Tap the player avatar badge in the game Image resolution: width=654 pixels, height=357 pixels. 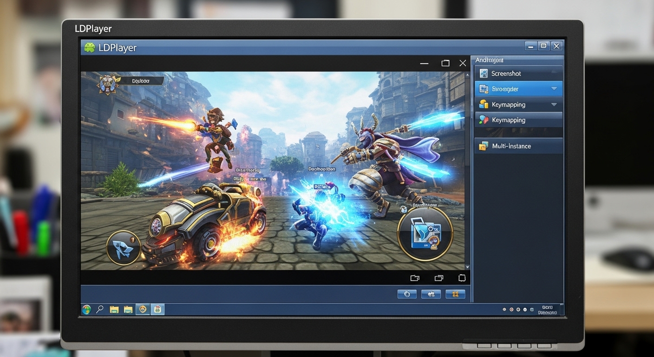(x=108, y=85)
